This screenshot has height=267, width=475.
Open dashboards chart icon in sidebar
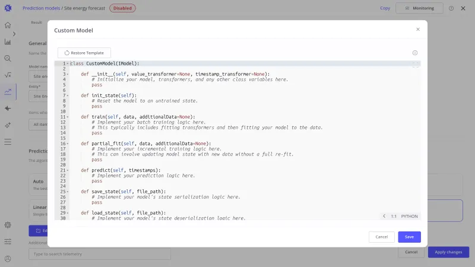8,42
